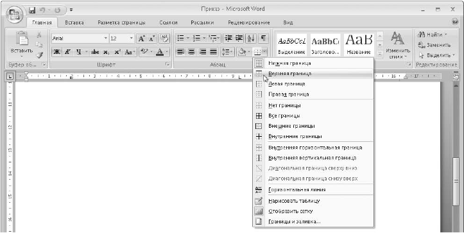Toggle superscript x² formatting
The width and height of the screenshot is (464, 233).
click(117, 52)
